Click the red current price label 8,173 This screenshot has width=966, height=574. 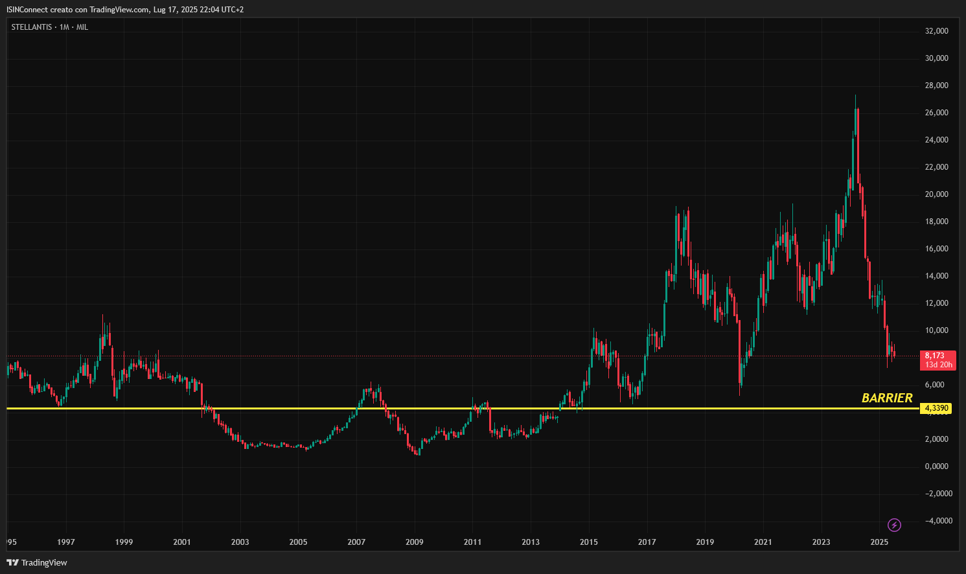pos(937,360)
